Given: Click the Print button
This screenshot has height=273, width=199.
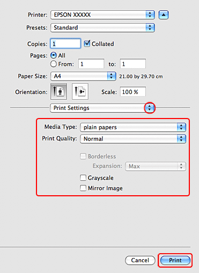Looking at the screenshot, I should [x=175, y=260].
